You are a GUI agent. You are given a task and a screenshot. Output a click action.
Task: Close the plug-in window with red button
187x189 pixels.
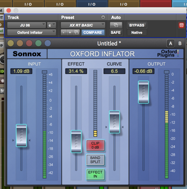pos(9,11)
